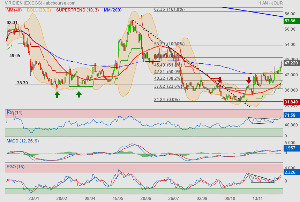Click the green 63.86 price badge

tap(292, 21)
